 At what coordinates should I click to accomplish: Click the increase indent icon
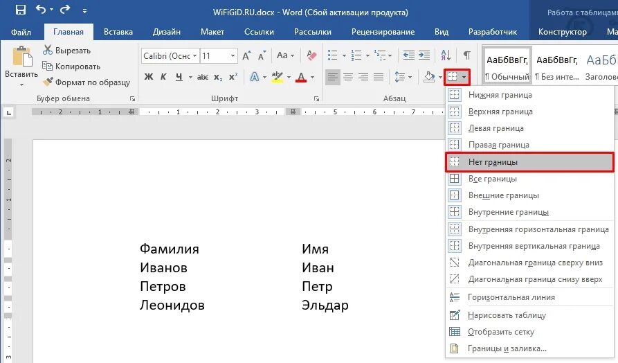pos(424,55)
